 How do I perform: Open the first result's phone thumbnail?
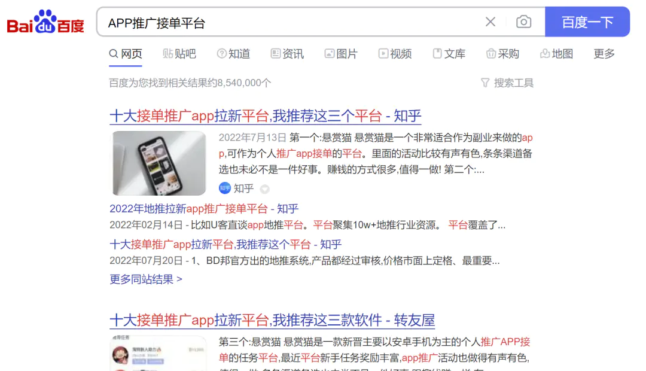click(x=159, y=163)
